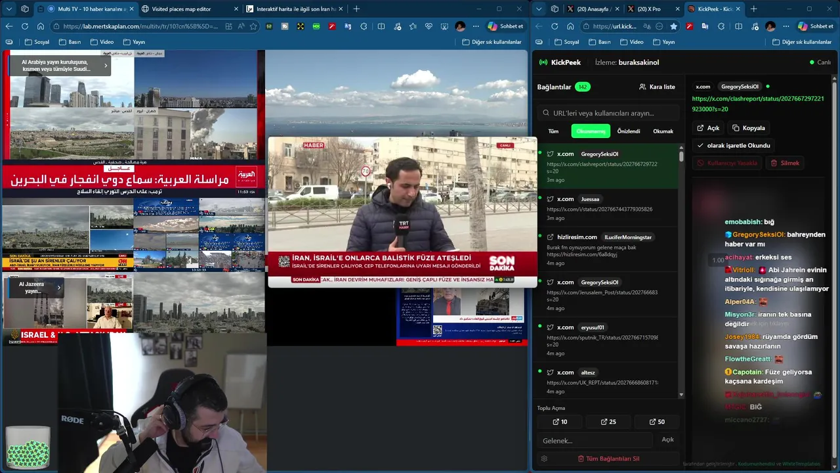Expand the tab actions chevron in Multi TV window

coord(9,9)
